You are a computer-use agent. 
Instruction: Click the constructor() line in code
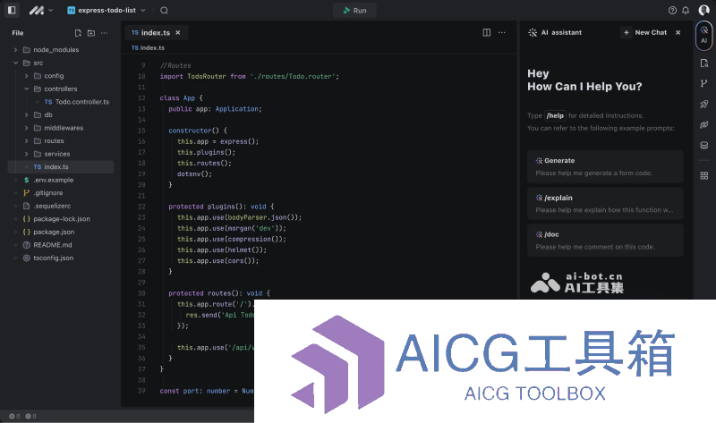(x=197, y=131)
